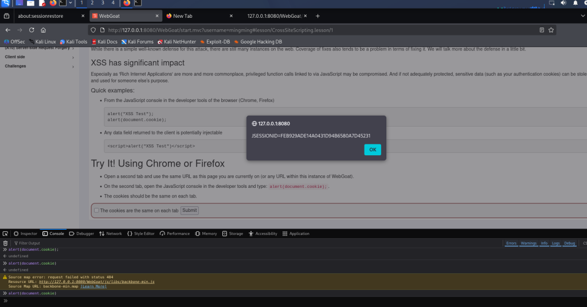Open the notifications bell in system tray
The image size is (587, 307).
[575, 3]
